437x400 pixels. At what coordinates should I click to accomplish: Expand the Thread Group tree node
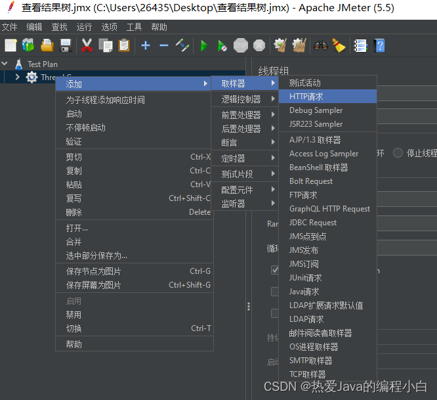tap(17, 77)
